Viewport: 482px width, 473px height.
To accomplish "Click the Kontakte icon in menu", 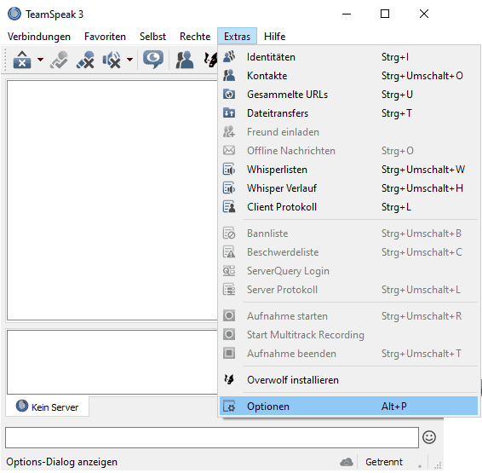I will (x=229, y=76).
